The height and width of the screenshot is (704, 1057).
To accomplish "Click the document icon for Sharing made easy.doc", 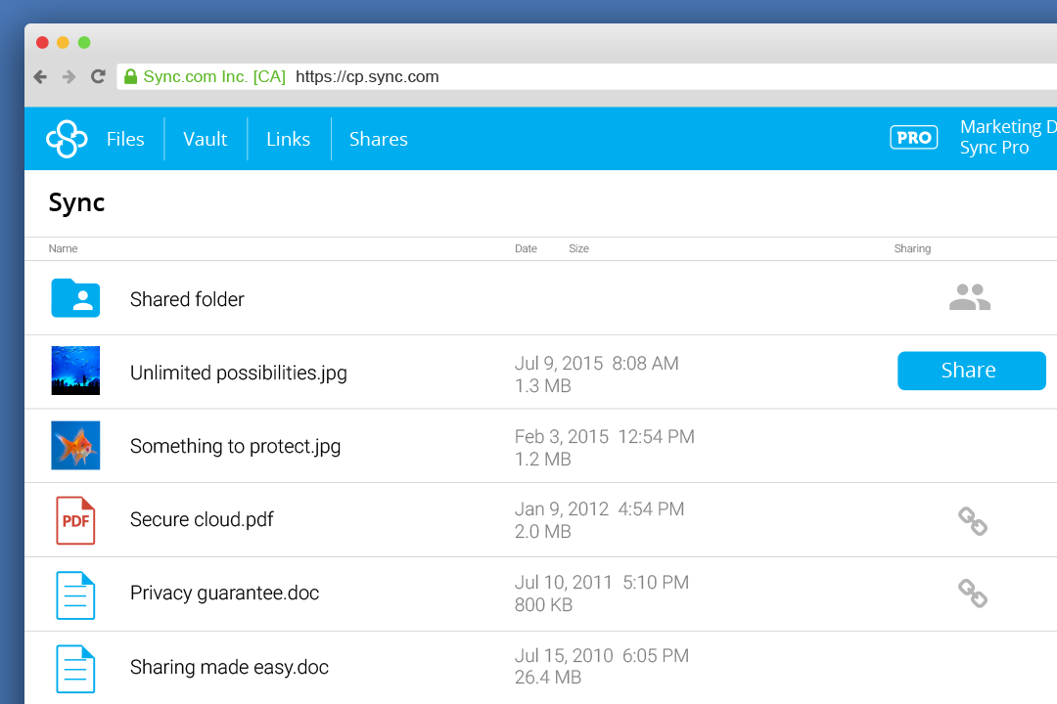I will coord(75,667).
